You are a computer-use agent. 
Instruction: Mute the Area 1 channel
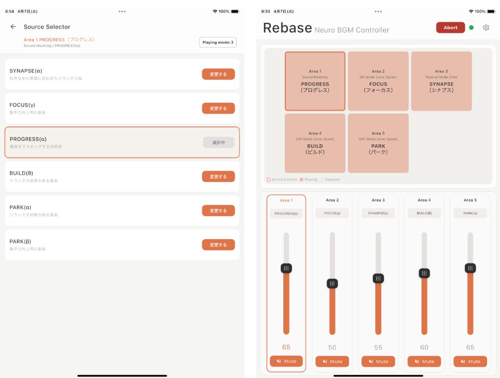[x=286, y=361]
